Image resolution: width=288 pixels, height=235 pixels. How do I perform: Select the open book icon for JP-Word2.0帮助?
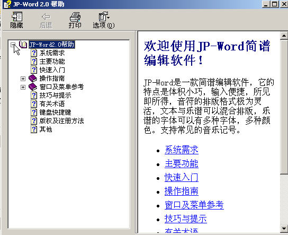click(23, 45)
